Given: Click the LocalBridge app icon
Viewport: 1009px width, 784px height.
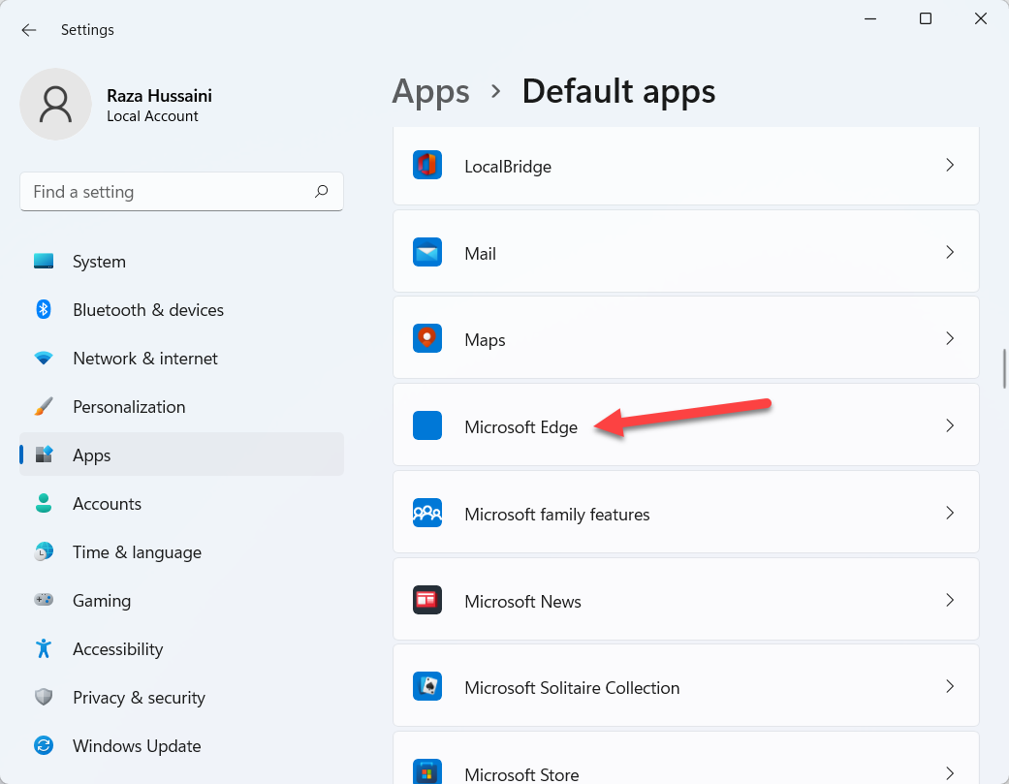Looking at the screenshot, I should coord(427,166).
